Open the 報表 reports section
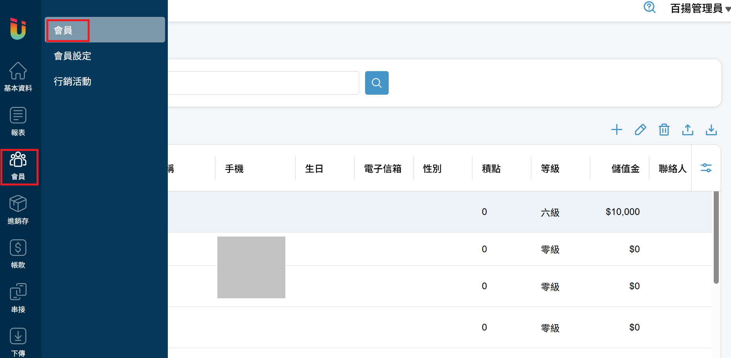Image resolution: width=731 pixels, height=358 pixels. coord(18,121)
